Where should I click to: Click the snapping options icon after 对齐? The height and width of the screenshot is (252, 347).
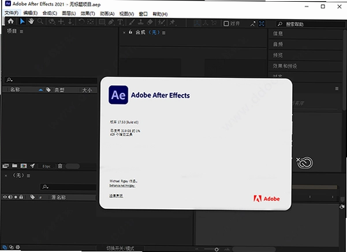(x=253, y=24)
